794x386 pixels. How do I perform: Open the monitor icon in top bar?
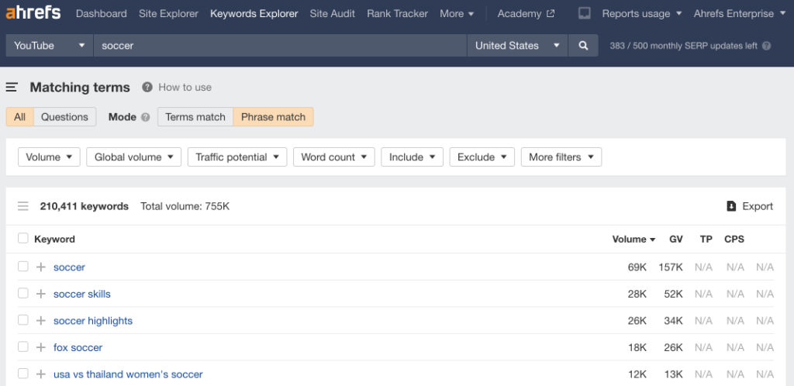(x=585, y=13)
